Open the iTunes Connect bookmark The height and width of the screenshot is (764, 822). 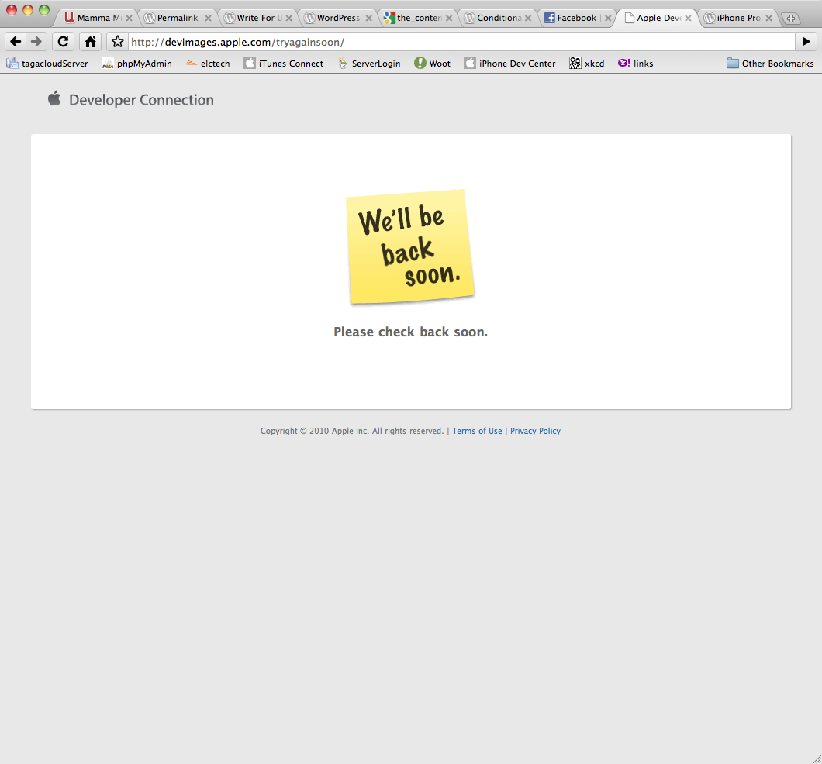283,64
